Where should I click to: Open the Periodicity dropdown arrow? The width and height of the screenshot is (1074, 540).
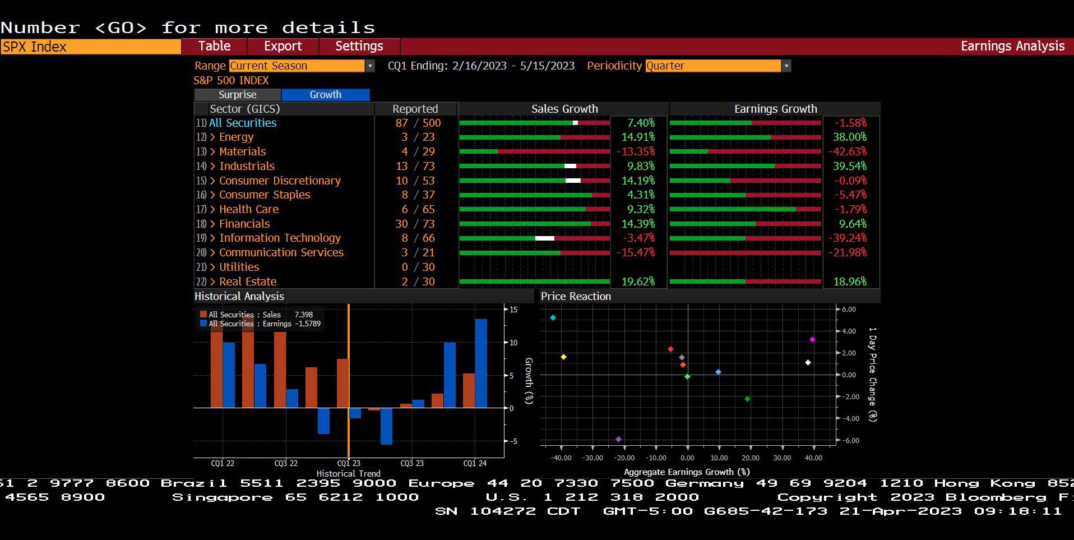click(x=786, y=66)
